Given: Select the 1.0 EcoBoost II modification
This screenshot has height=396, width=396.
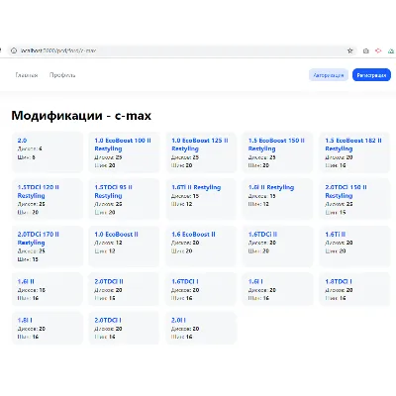Looking at the screenshot, I should click(x=116, y=235).
